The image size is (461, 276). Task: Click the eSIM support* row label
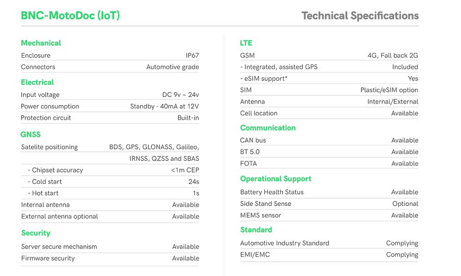click(x=264, y=79)
